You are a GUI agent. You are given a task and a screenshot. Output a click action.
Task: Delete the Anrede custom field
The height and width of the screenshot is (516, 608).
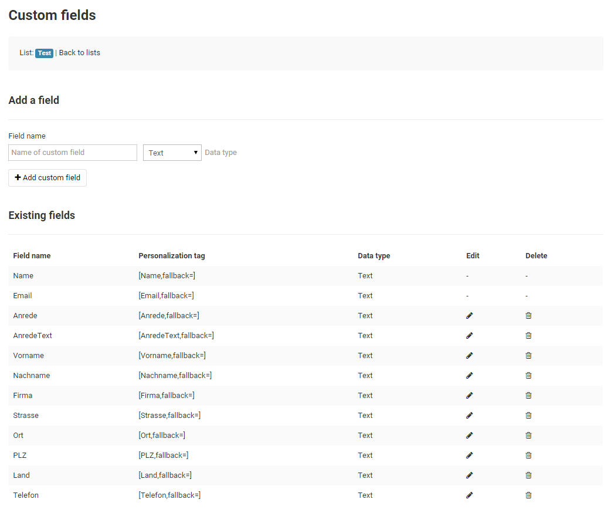[528, 316]
